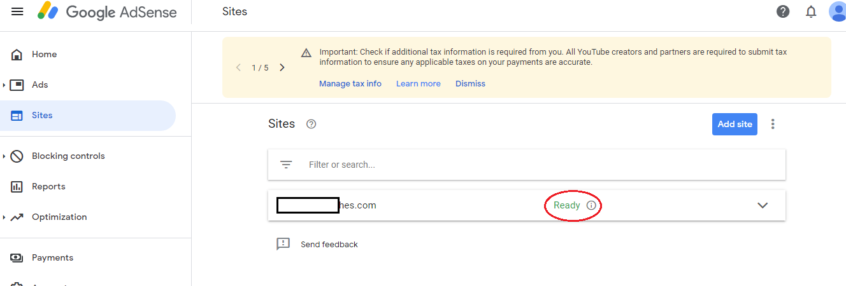Click the filter icon in search bar

(286, 165)
